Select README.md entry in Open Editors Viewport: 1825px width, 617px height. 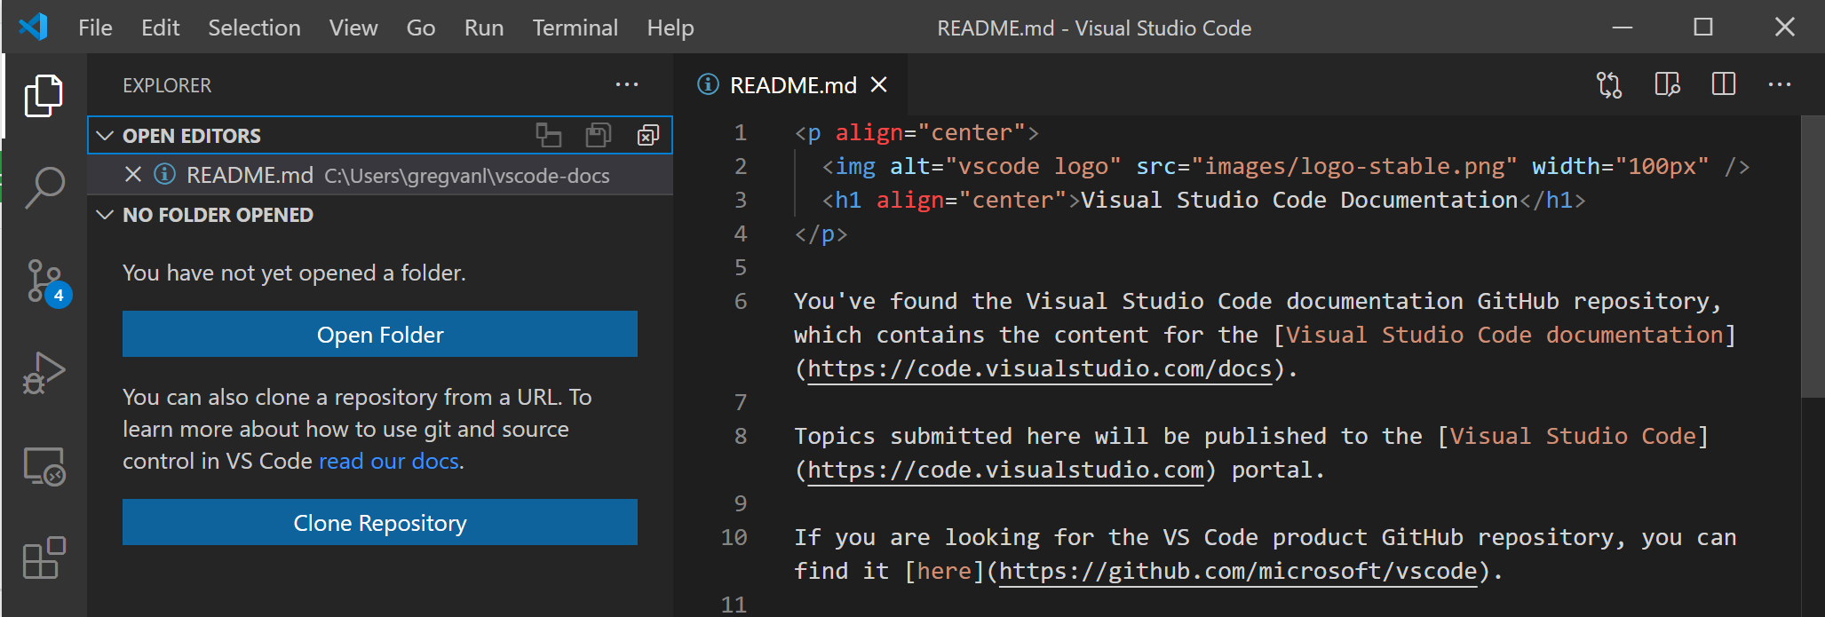click(380, 175)
